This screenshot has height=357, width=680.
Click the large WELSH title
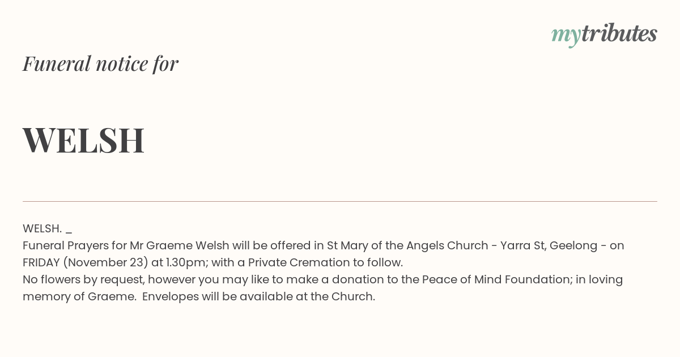pyautogui.click(x=83, y=140)
